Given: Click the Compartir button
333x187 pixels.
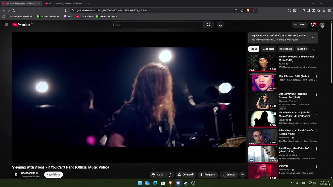Looking at the screenshot, I should [x=185, y=175].
